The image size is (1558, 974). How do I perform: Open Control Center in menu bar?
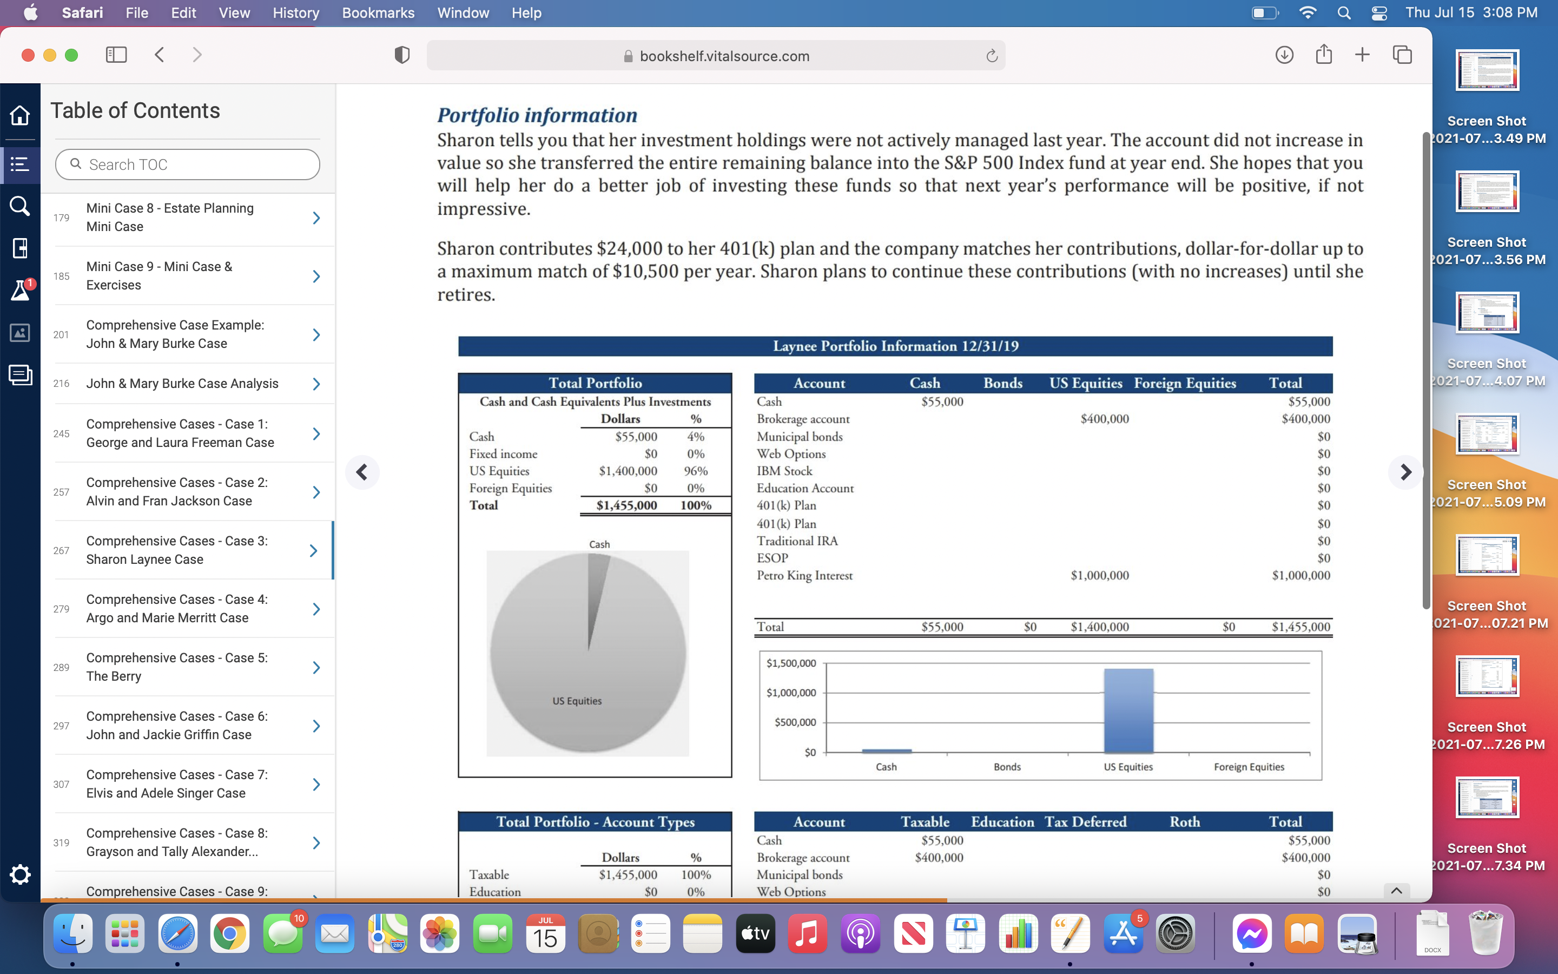(1379, 13)
